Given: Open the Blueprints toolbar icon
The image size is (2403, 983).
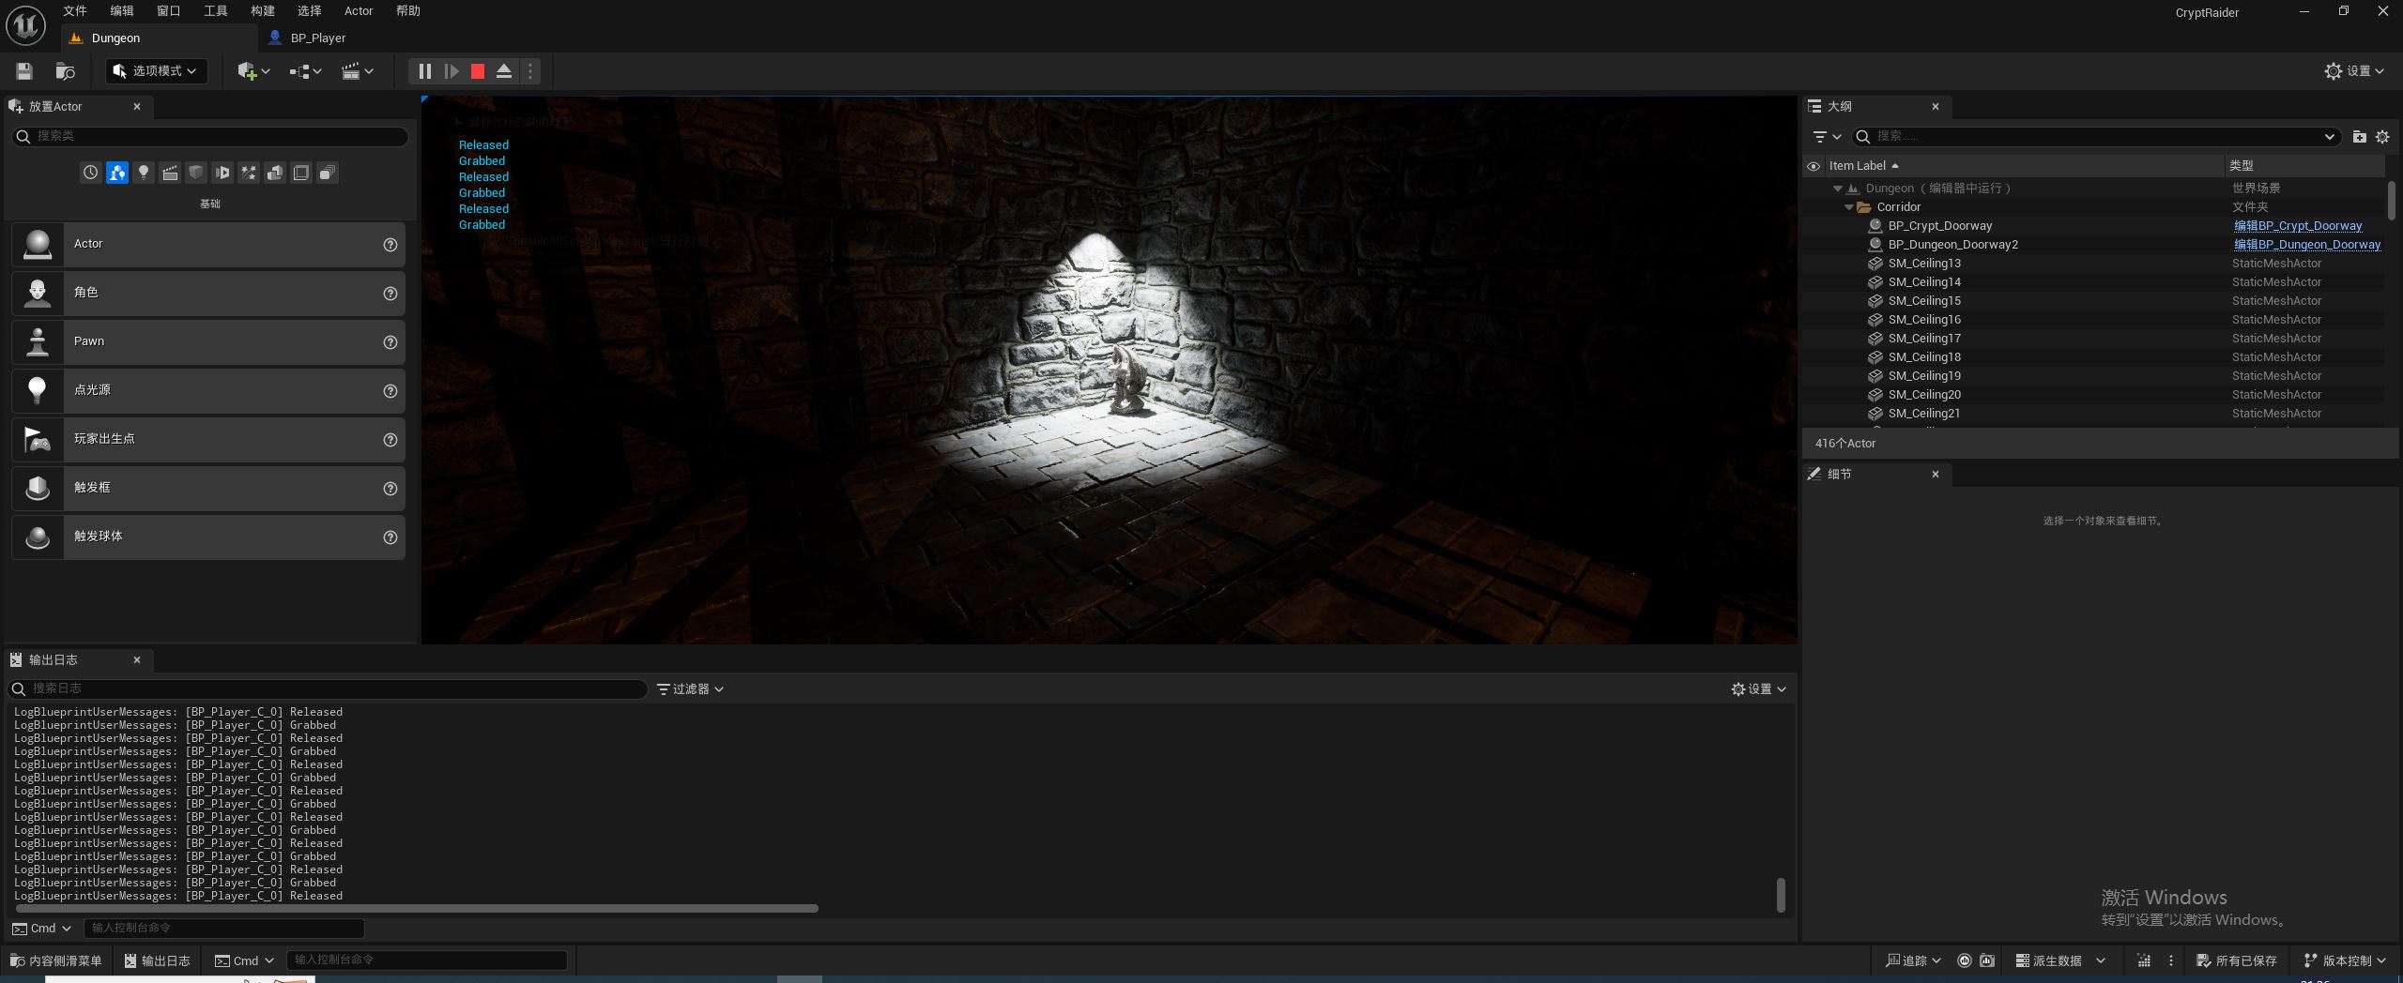Looking at the screenshot, I should (x=305, y=71).
